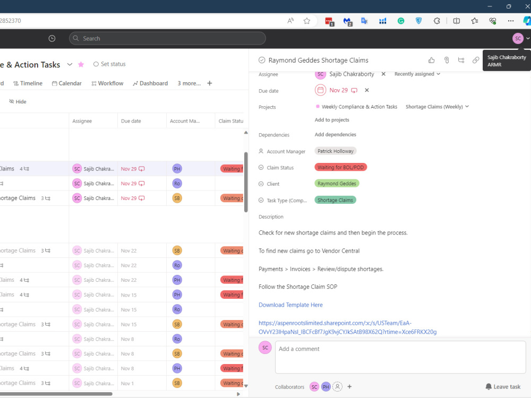Toggle project favorite star

[x=81, y=64]
